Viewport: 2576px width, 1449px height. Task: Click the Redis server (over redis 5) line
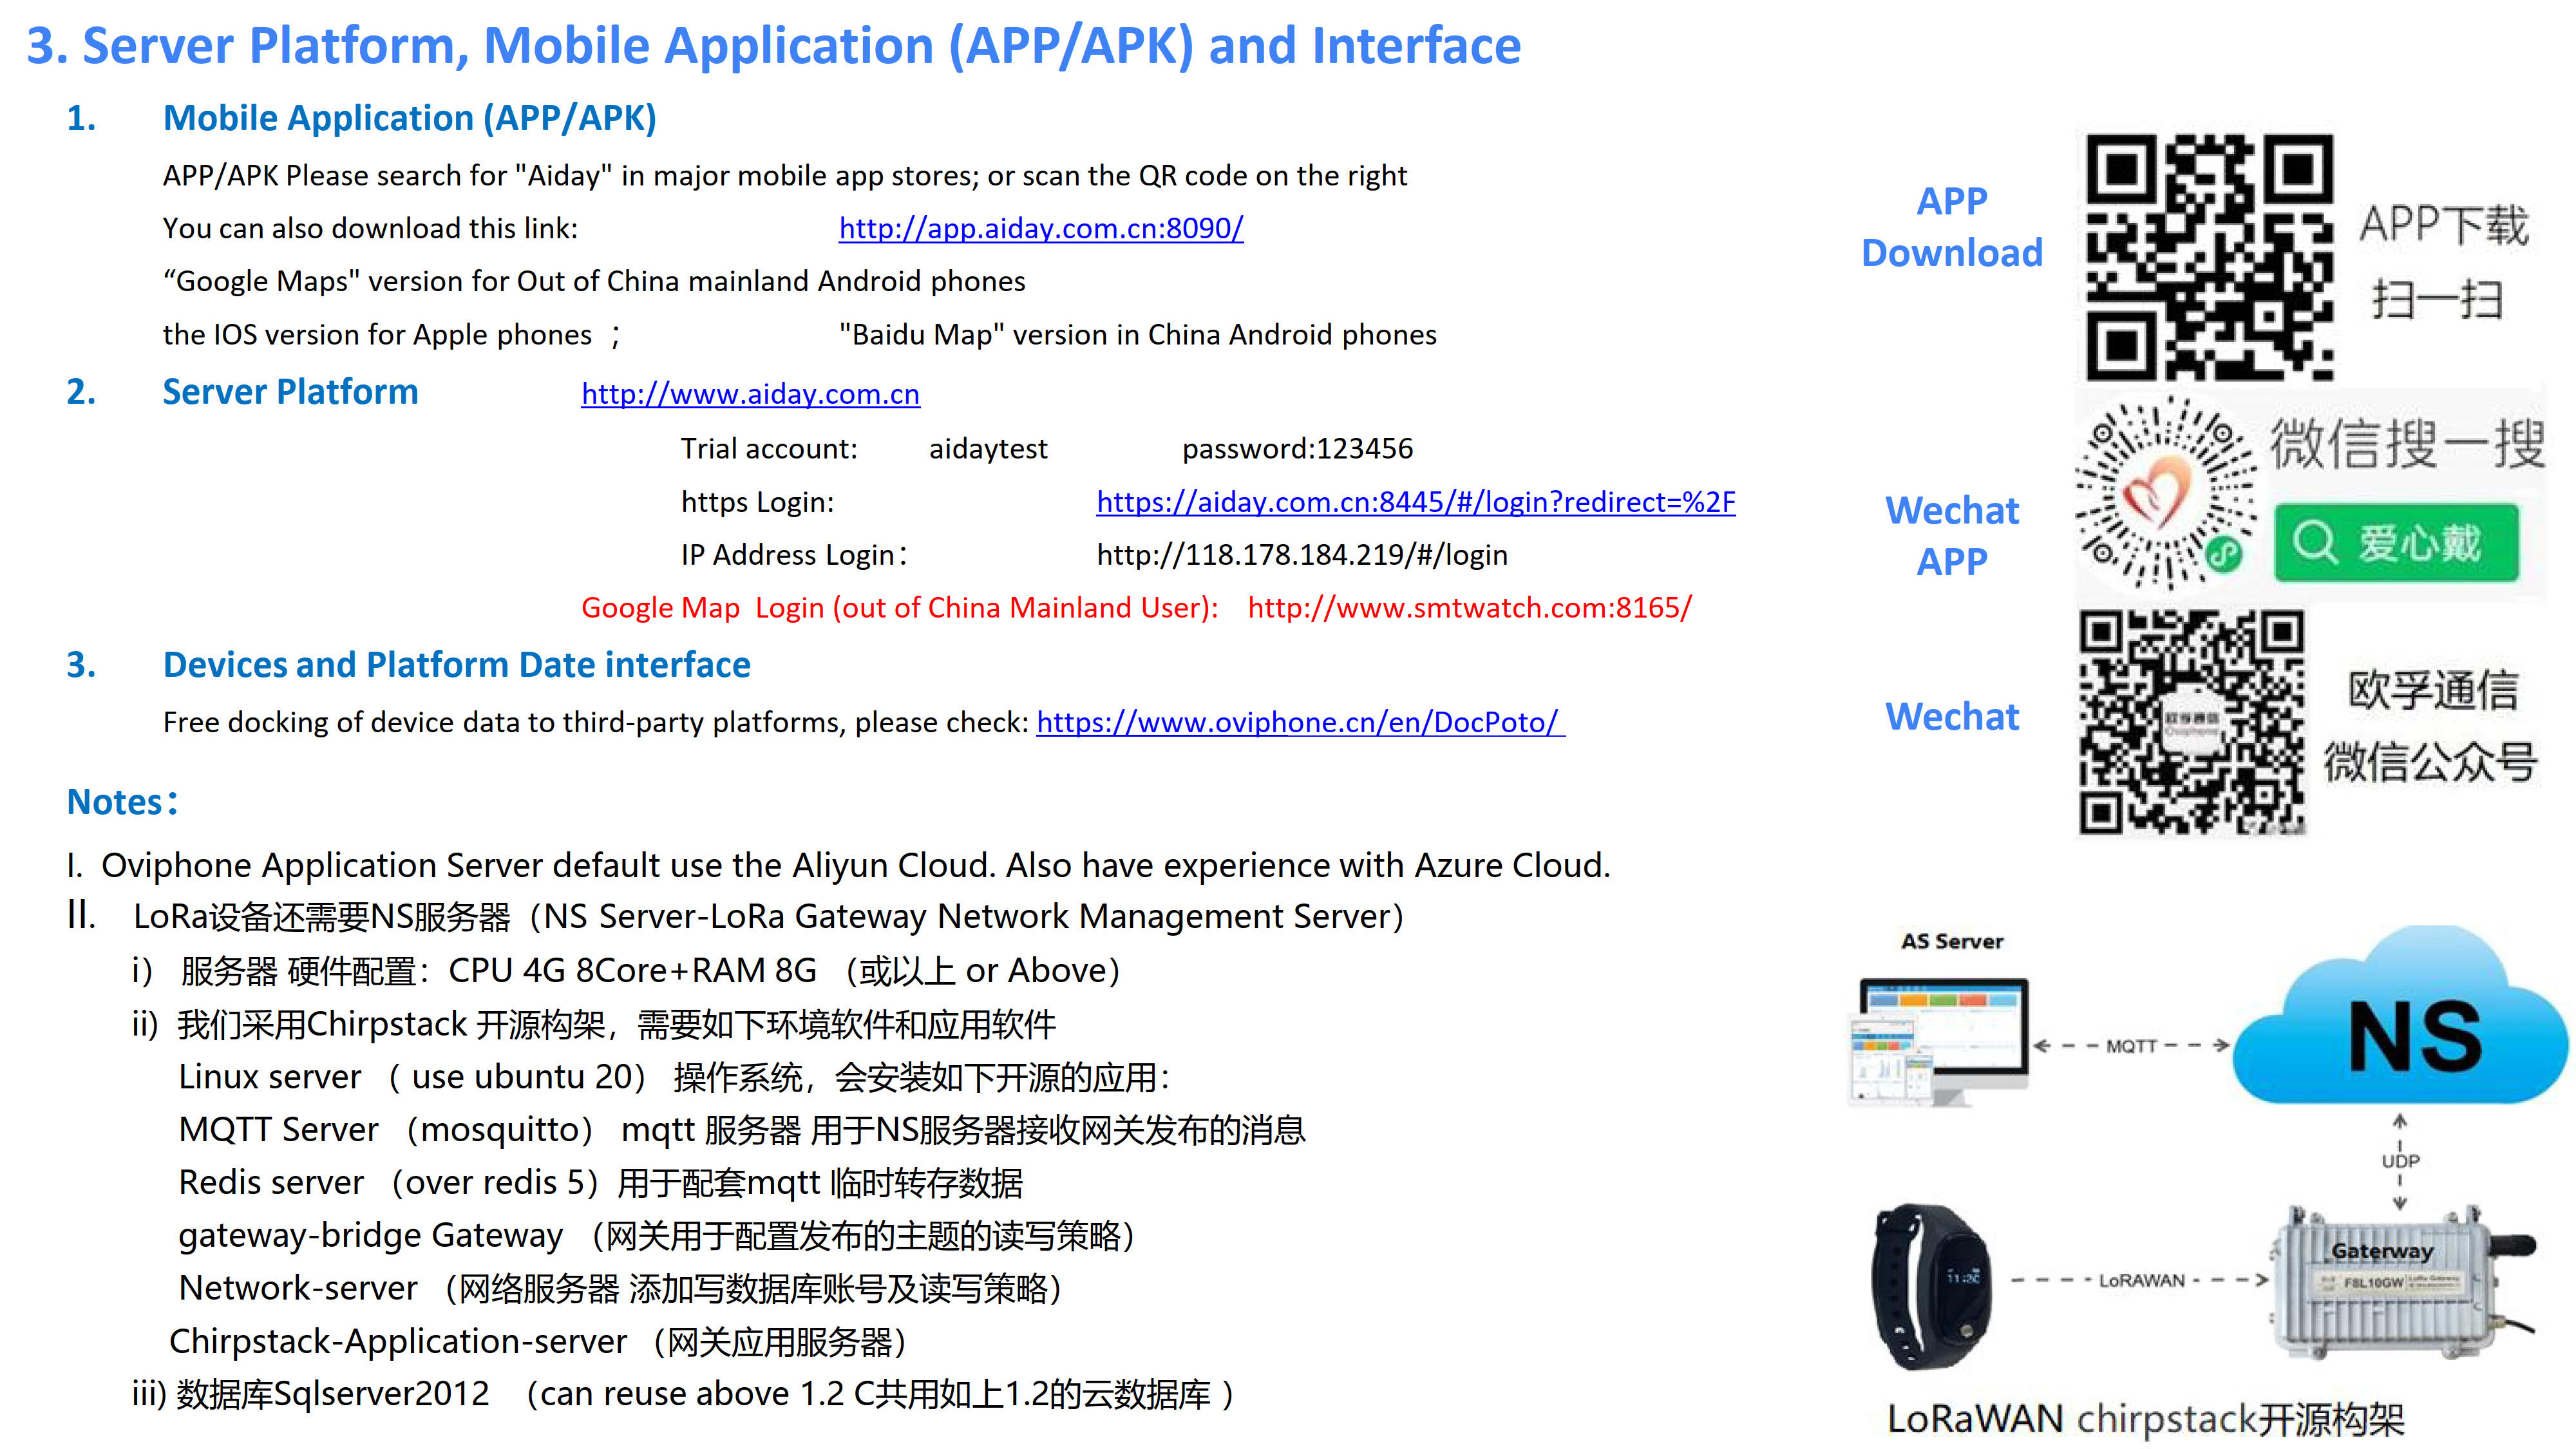pos(600,1183)
